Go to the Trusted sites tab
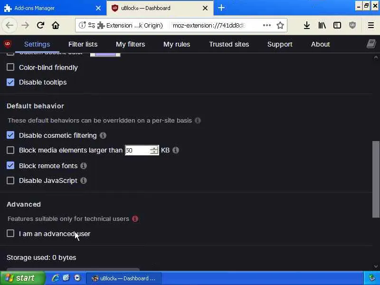Image resolution: width=380 pixels, height=285 pixels. [229, 44]
